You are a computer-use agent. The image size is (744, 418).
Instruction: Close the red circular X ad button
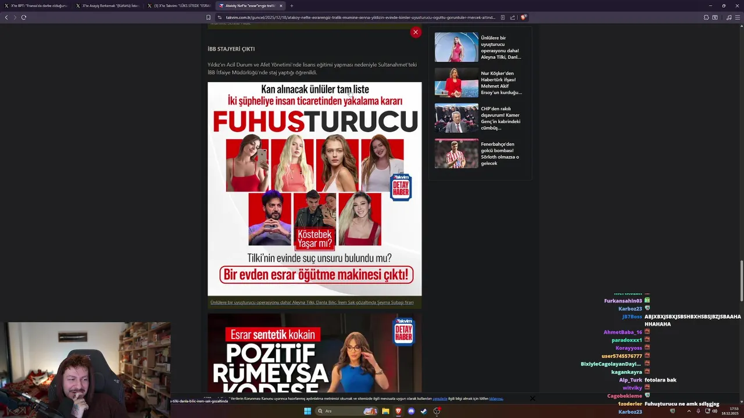tap(416, 32)
